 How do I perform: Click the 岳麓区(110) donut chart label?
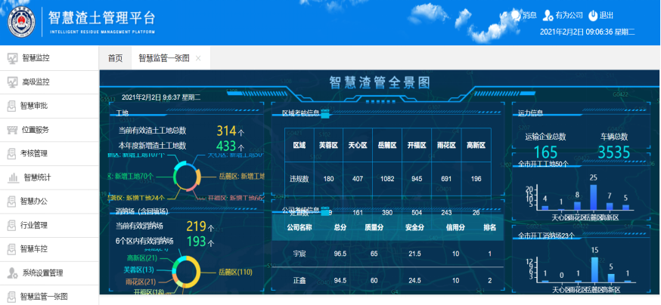click(234, 272)
